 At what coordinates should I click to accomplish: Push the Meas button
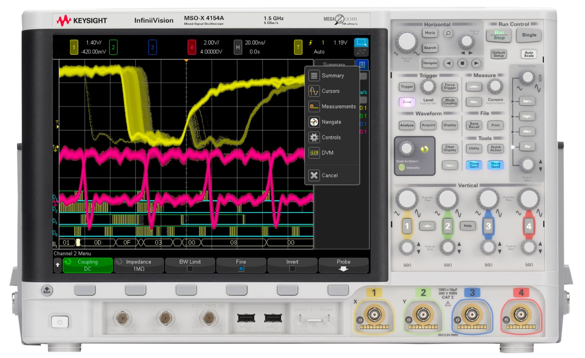[x=474, y=102]
